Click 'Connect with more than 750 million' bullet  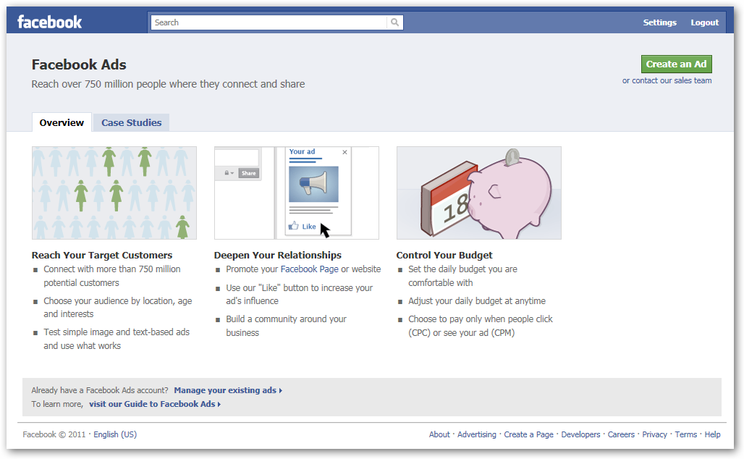[x=112, y=276]
